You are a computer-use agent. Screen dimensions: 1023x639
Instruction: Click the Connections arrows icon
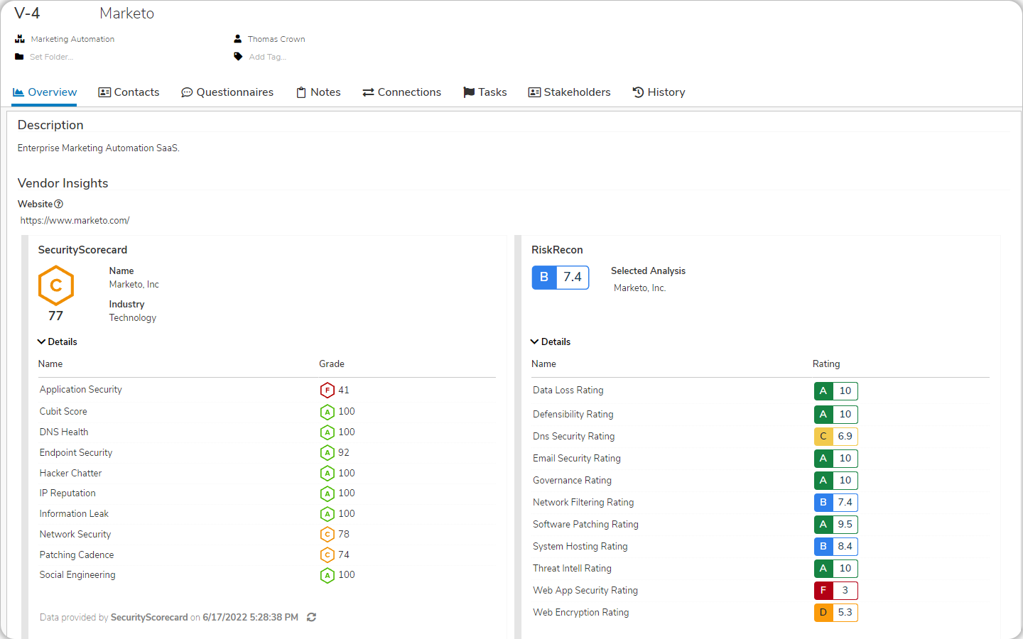367,92
